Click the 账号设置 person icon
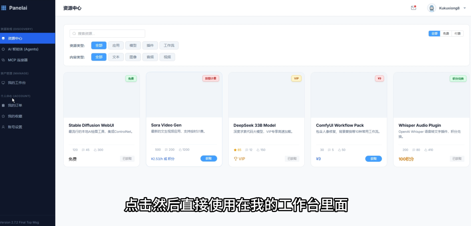 pos(4,127)
